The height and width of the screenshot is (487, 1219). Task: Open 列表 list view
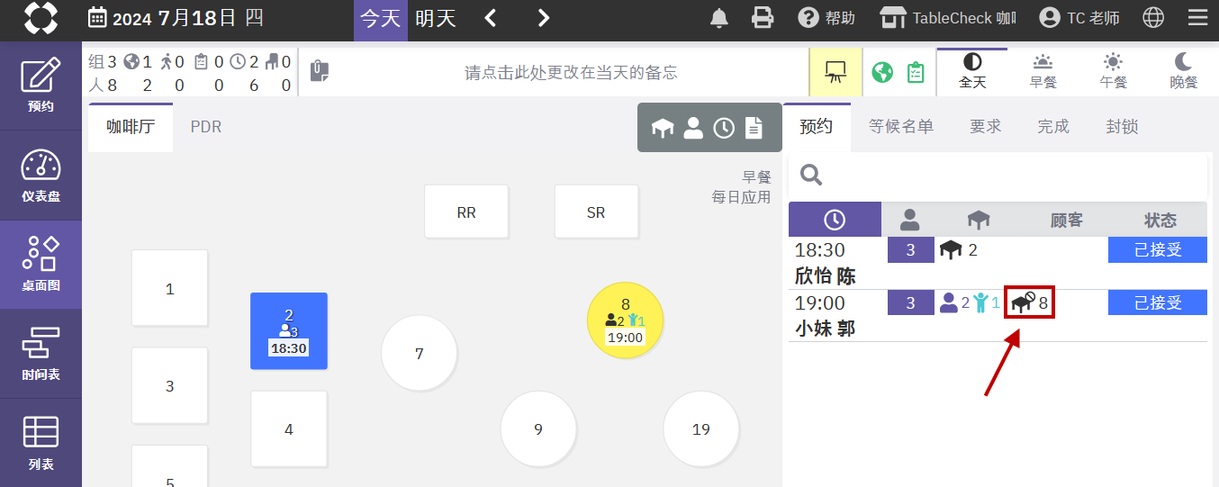point(41,443)
